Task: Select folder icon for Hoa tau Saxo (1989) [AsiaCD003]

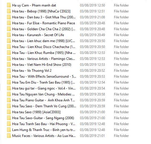Action: coord(9,112)
